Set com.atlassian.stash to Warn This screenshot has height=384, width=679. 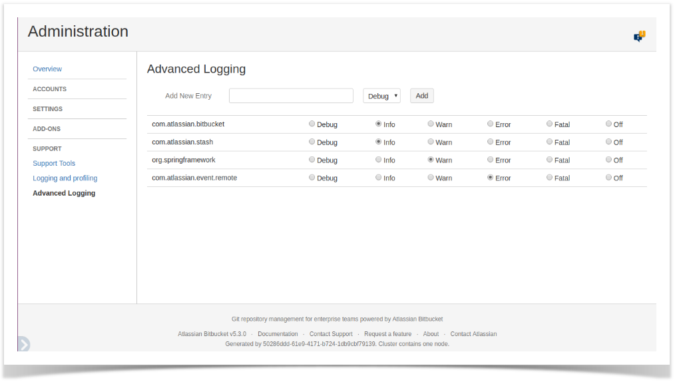click(431, 142)
